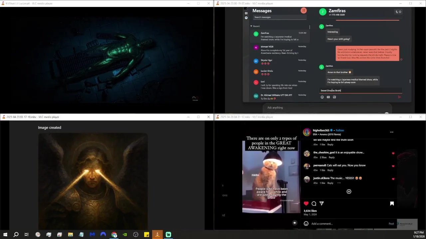This screenshot has width=426, height=239.
Task: Click the Post button for comment
Action: pos(391,224)
